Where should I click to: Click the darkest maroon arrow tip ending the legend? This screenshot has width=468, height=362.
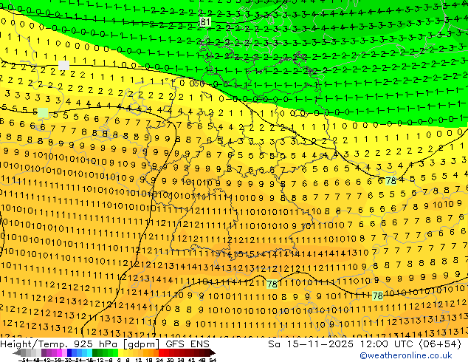coord(213,352)
